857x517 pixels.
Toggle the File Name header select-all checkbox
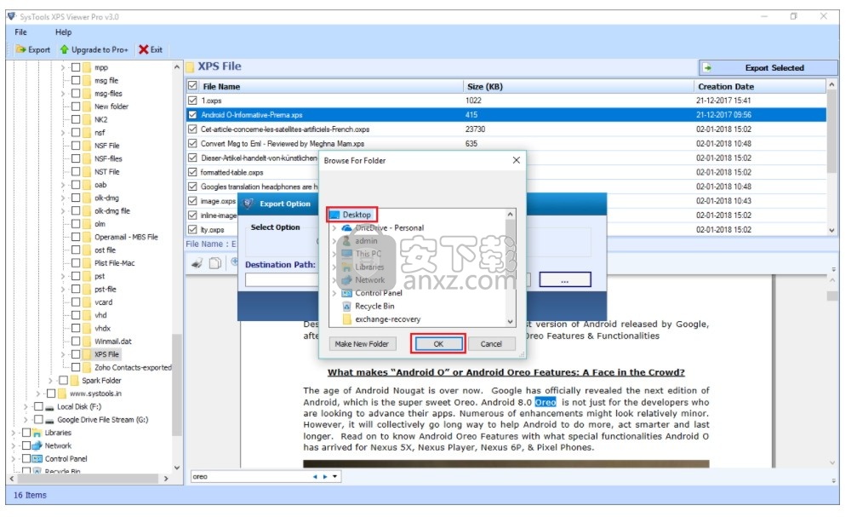point(192,86)
